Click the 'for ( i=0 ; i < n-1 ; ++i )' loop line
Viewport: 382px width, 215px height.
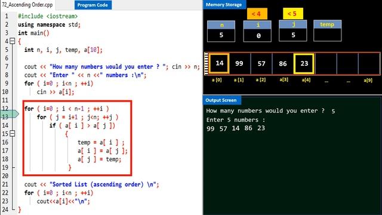point(66,109)
